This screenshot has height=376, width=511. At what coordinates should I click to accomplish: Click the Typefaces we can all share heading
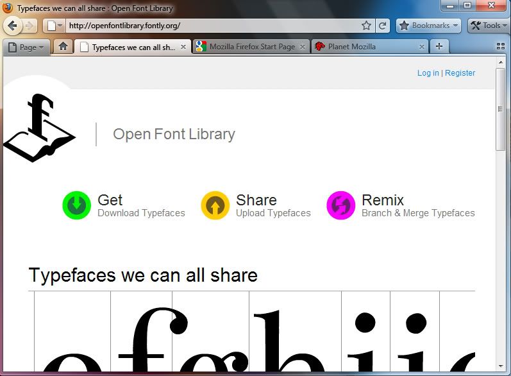[143, 275]
